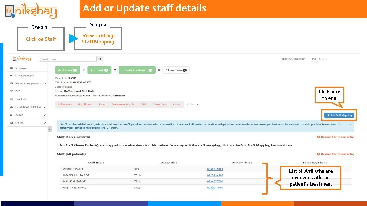Screen dimensions: 367x206
Task: Click the Add Test step button
Action: (99, 70)
